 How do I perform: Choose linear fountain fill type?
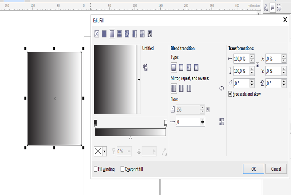click(174, 67)
